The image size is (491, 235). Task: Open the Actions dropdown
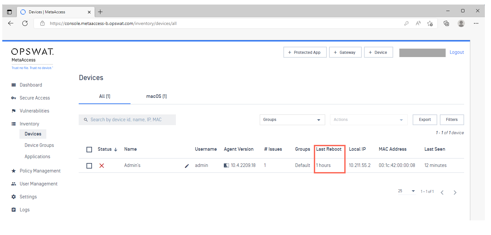[369, 120]
